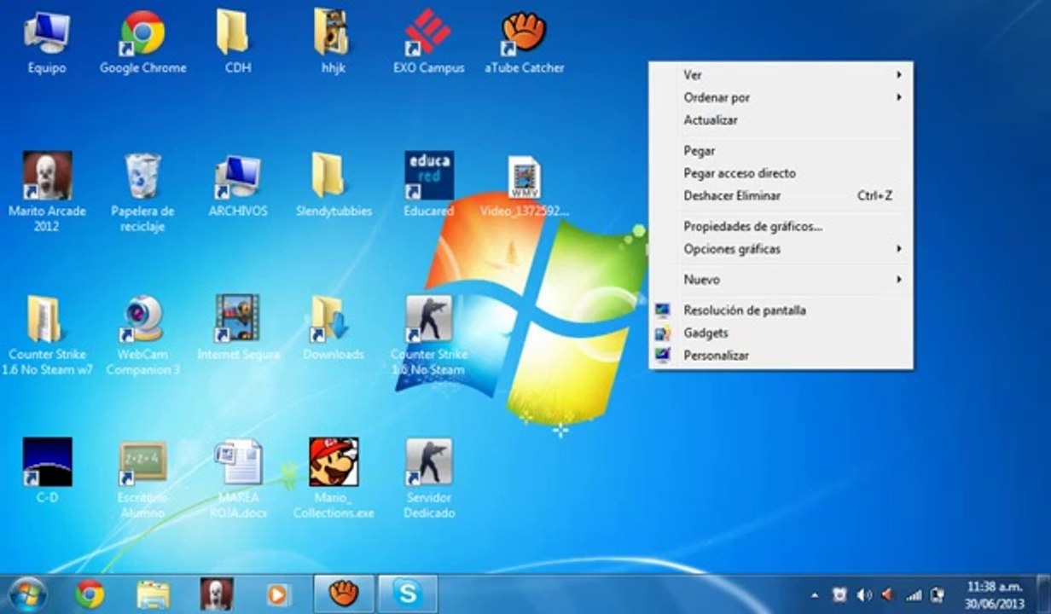Open the network signal tray icon

pyautogui.click(x=914, y=594)
